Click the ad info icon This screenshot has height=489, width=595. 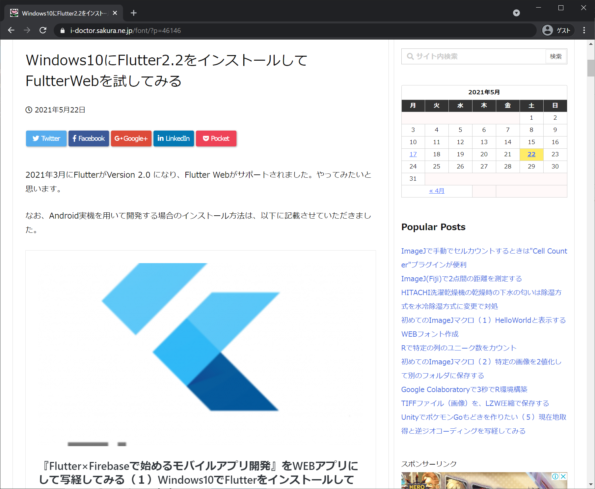click(x=555, y=476)
